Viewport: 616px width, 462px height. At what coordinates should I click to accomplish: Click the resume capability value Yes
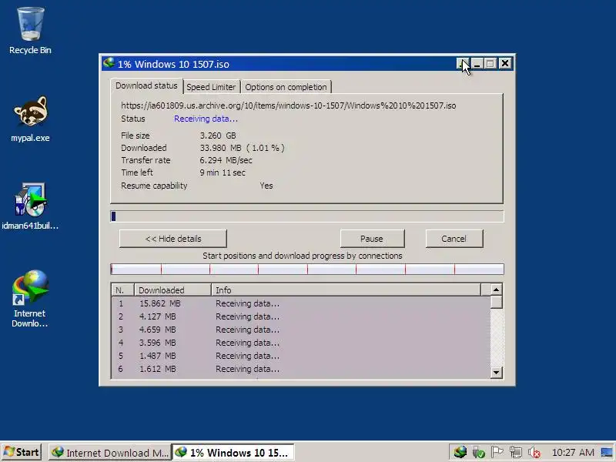click(266, 186)
